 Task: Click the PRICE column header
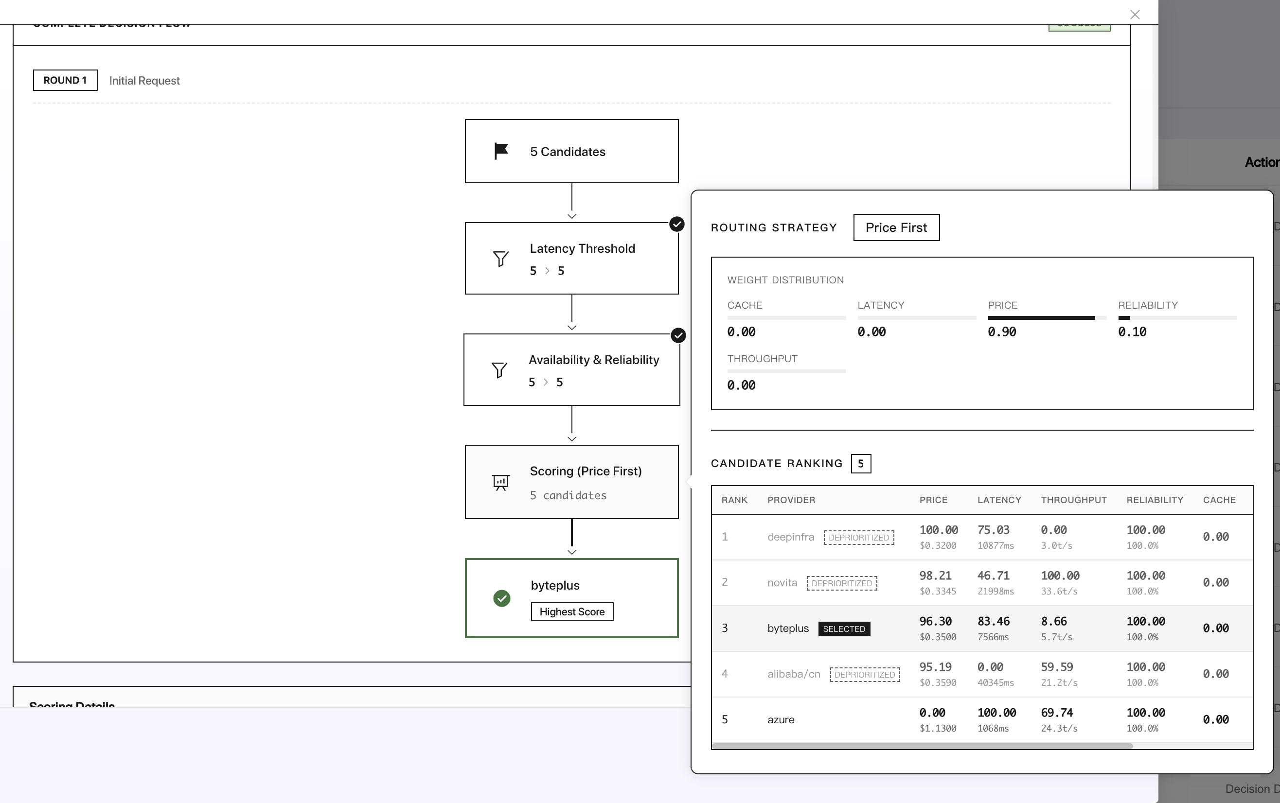coord(933,500)
